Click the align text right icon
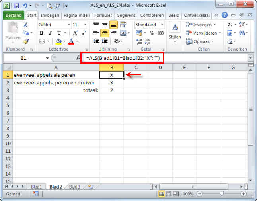The image size is (257, 201). [113, 33]
